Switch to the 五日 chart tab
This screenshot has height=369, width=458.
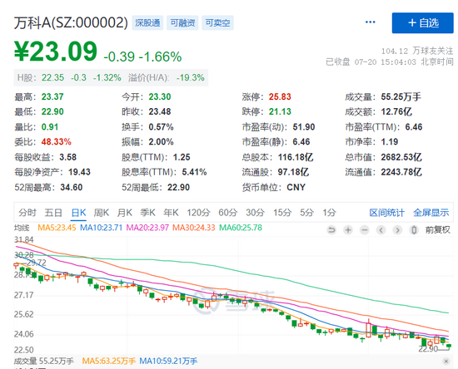click(53, 213)
